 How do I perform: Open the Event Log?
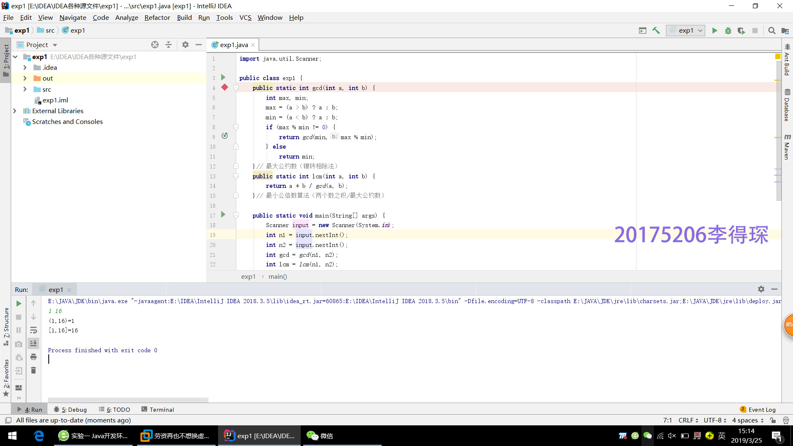pos(758,410)
